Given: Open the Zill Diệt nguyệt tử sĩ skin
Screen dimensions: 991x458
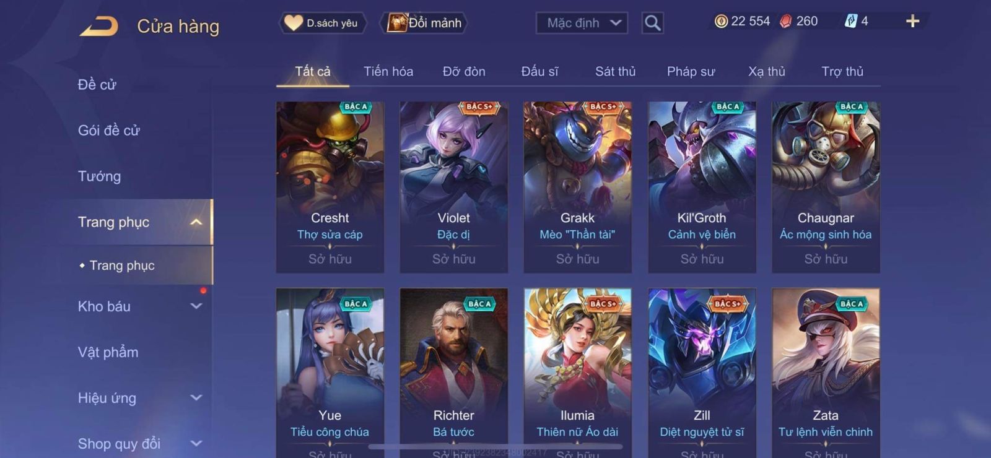Looking at the screenshot, I should click(702, 373).
